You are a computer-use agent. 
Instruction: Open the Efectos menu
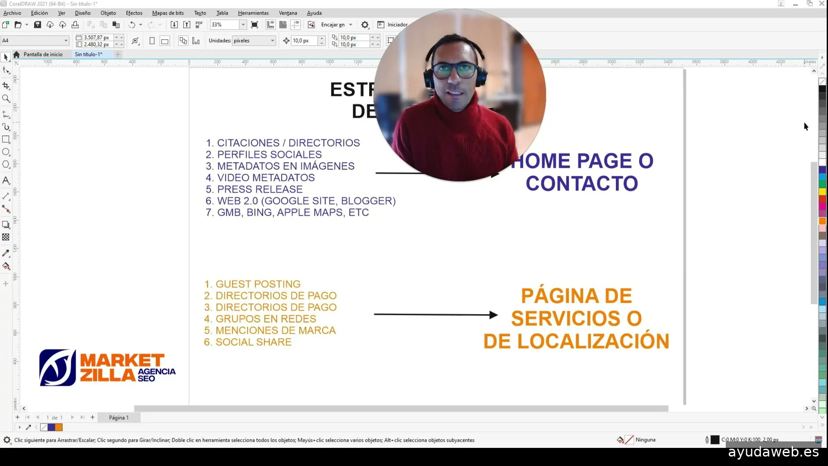[134, 13]
